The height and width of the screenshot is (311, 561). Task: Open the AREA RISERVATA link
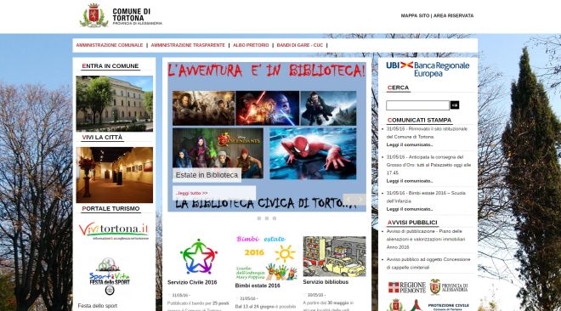[x=453, y=16]
